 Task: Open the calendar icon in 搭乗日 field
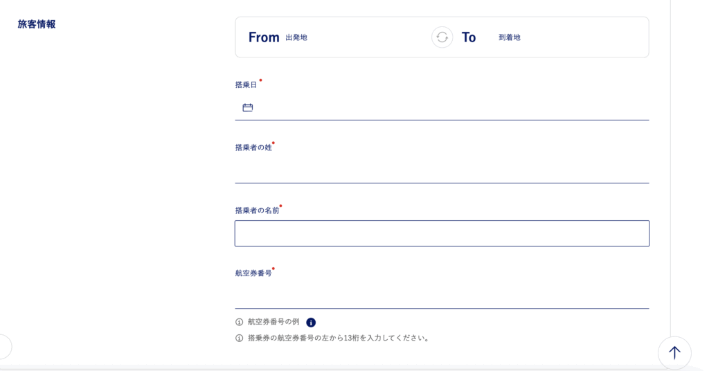[248, 107]
